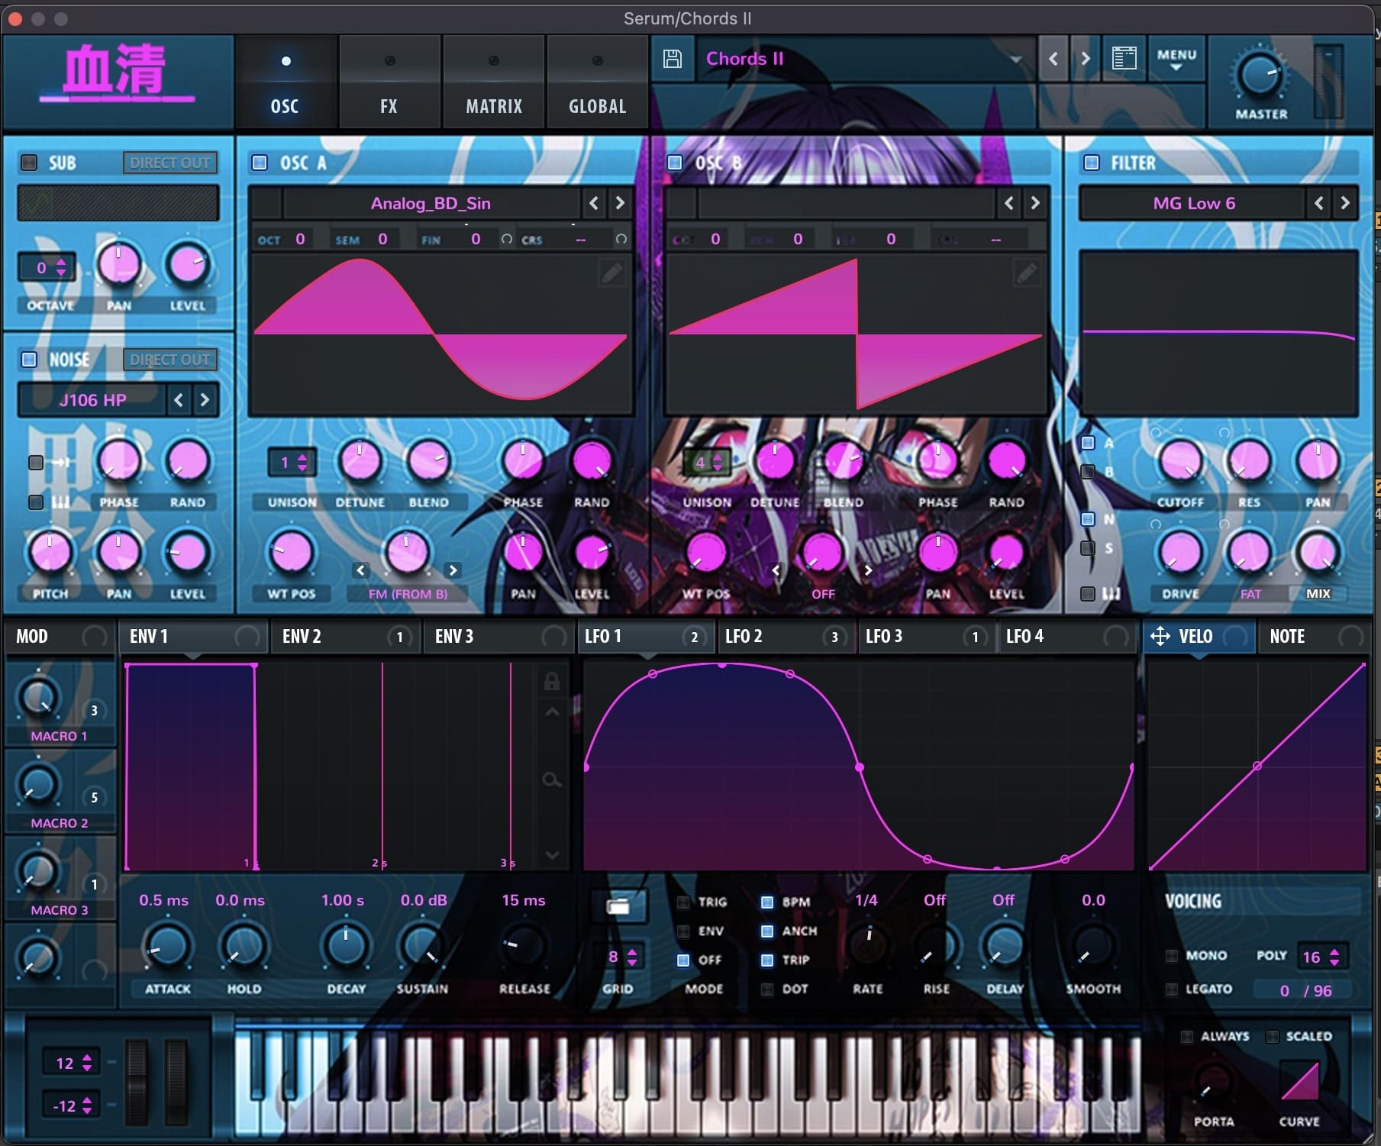Image resolution: width=1381 pixels, height=1146 pixels.
Task: Click pitch bend wheel
Action: tap(137, 1081)
